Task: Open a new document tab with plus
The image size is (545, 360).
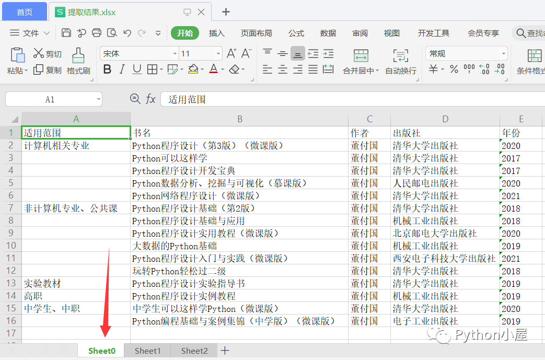Action: click(226, 12)
